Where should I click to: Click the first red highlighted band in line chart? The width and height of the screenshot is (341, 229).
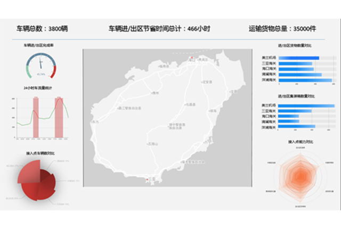pyautogui.click(x=36, y=117)
